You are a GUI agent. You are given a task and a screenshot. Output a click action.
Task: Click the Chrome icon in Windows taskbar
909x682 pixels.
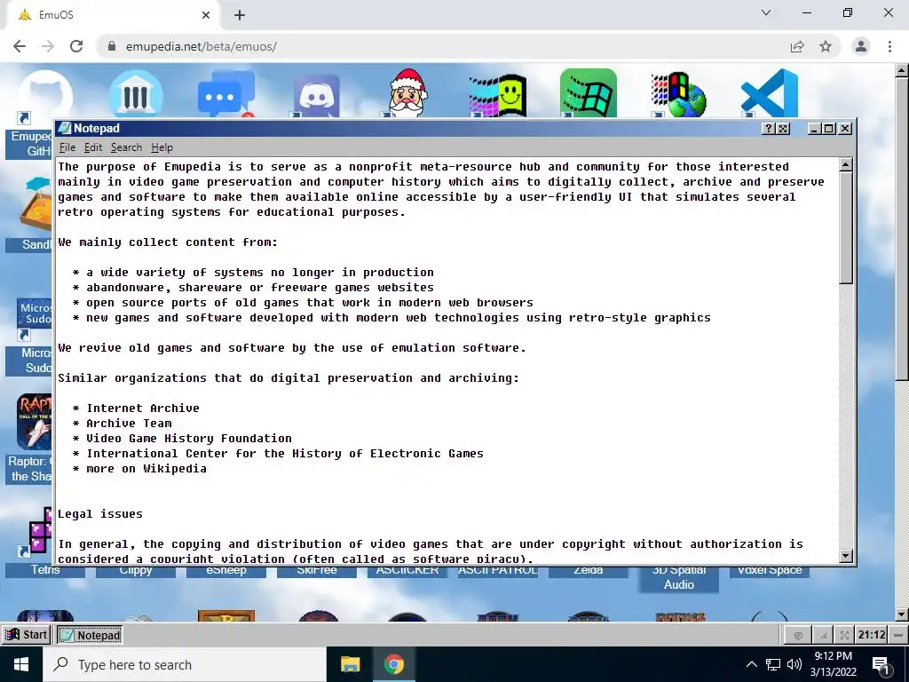pos(393,664)
